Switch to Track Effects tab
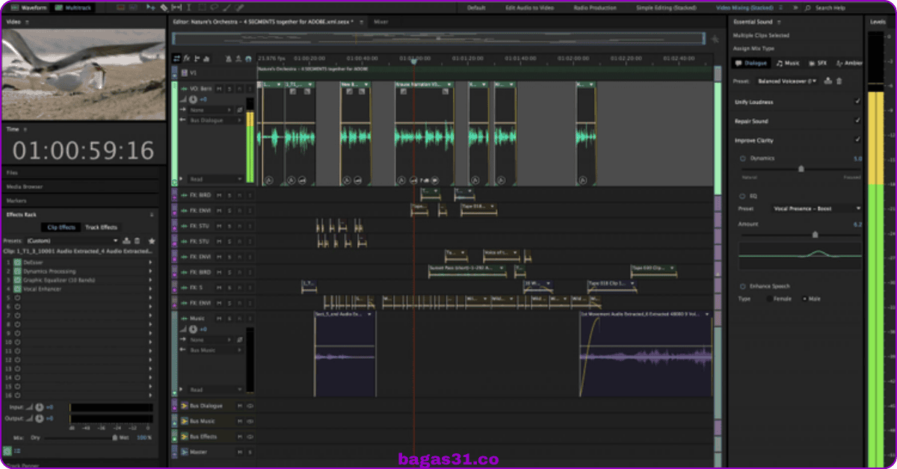Image resolution: width=897 pixels, height=469 pixels. pyautogui.click(x=101, y=227)
